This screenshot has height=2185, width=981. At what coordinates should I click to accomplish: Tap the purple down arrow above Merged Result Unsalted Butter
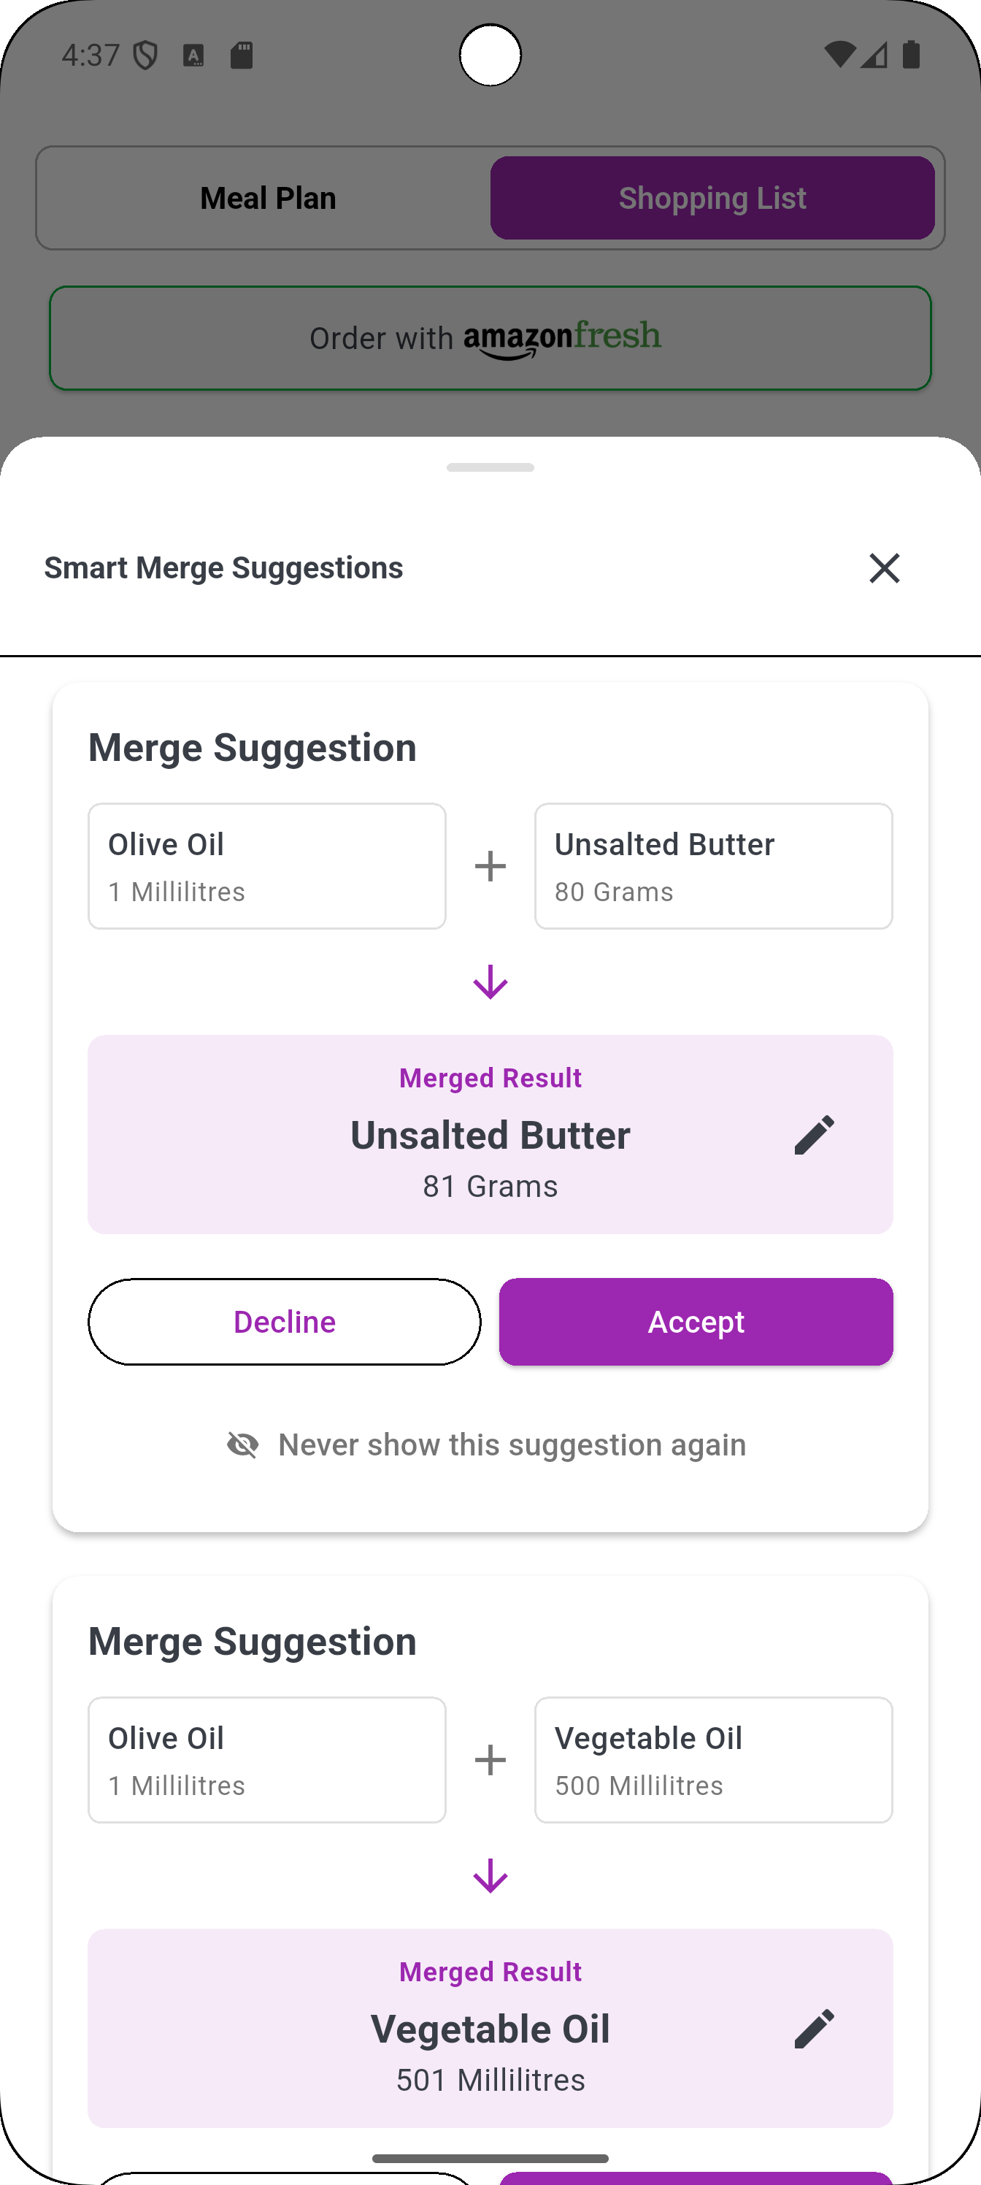(490, 983)
